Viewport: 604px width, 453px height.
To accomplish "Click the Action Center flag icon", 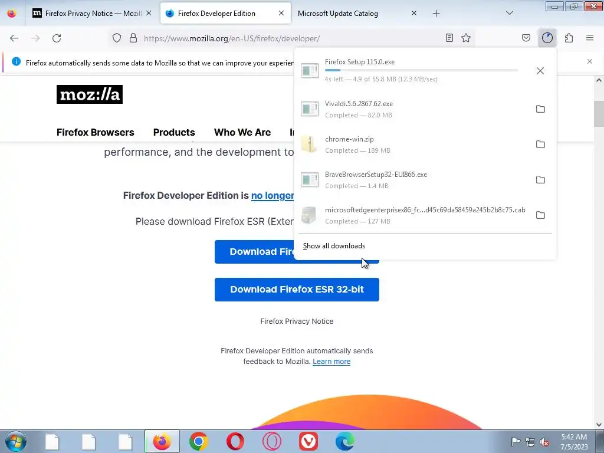I will [x=516, y=441].
